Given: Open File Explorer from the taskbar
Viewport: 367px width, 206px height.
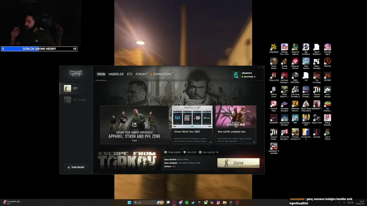Looking at the screenshot, I should 225,203.
